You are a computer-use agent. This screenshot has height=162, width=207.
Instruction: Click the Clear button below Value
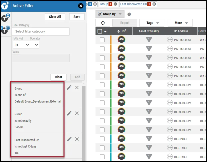58,77
